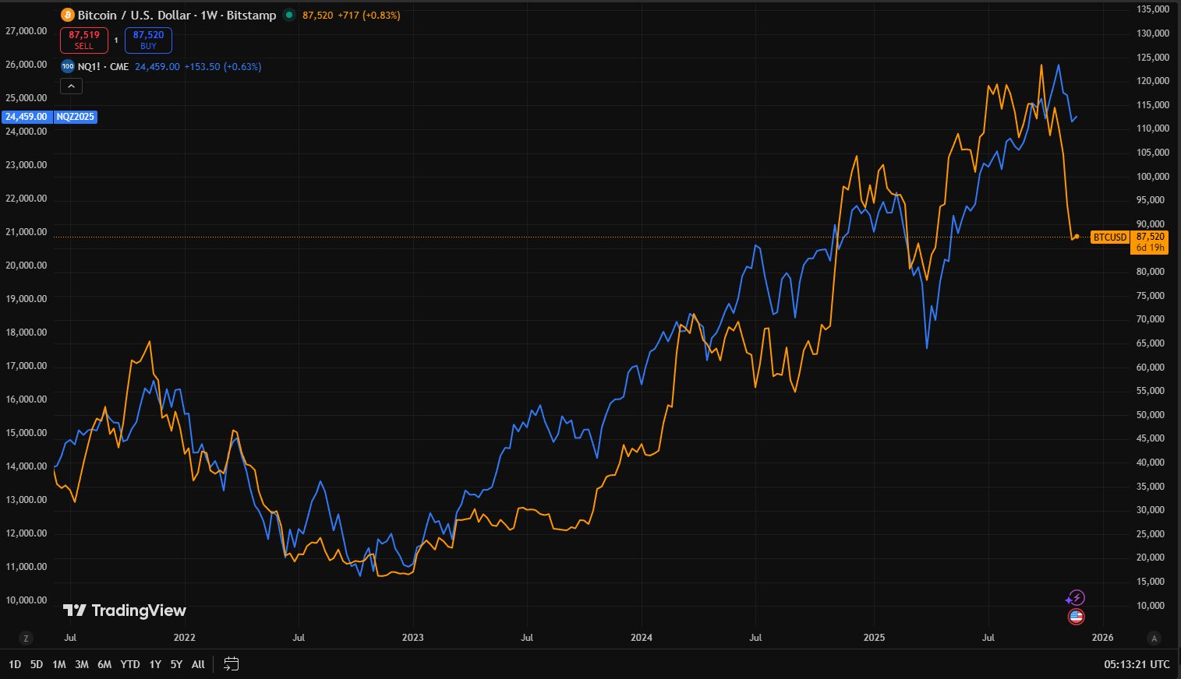Click the US flag economic event icon
This screenshot has width=1181, height=679.
click(x=1076, y=617)
